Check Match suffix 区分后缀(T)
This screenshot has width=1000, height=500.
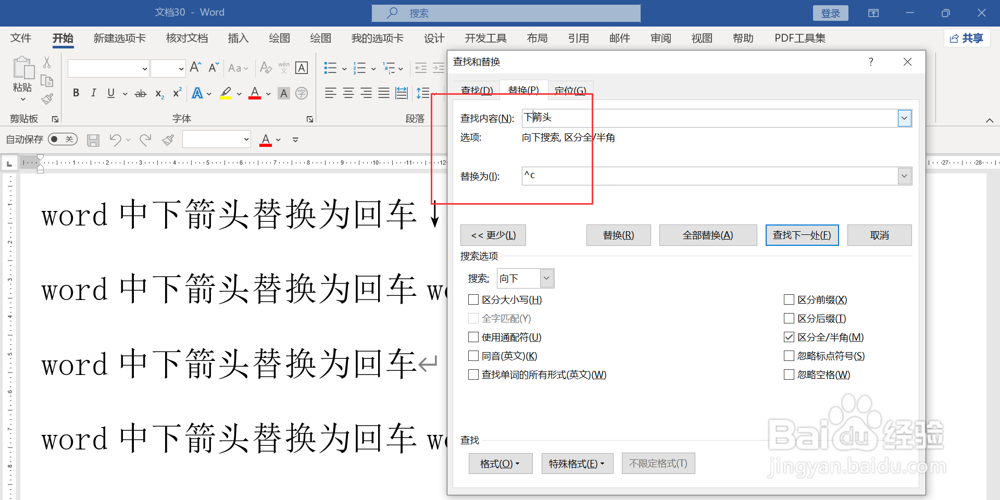coord(789,318)
